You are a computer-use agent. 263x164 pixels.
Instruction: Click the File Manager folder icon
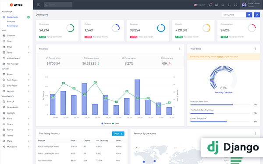tap(4, 64)
